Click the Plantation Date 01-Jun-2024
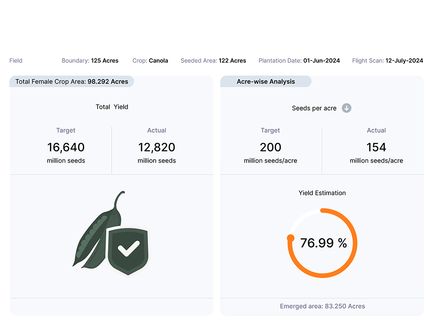Image resolution: width=434 pixels, height=325 pixels. point(299,61)
